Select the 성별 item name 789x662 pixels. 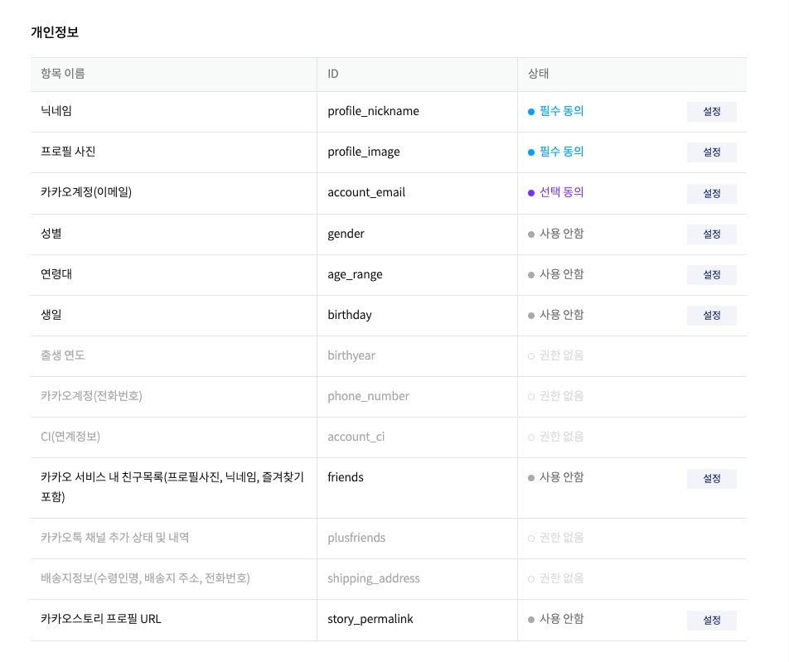point(51,234)
